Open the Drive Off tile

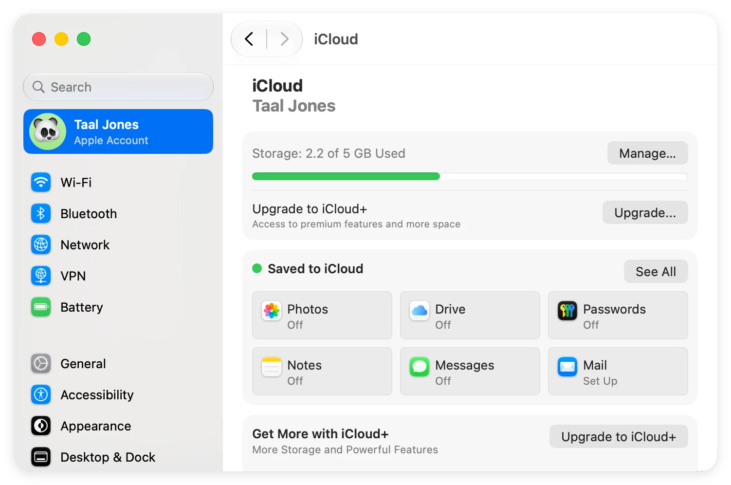coord(470,316)
